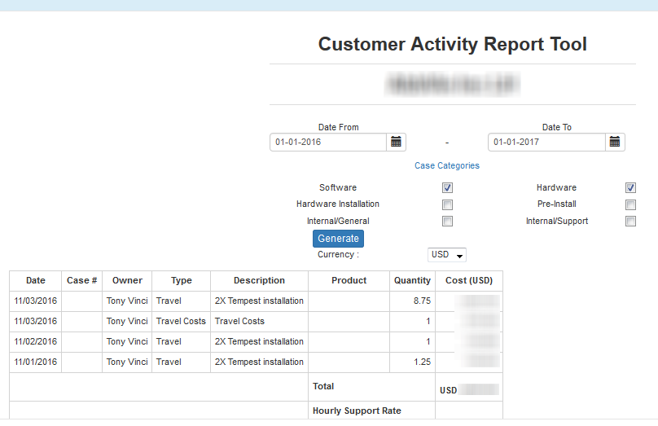Tick the Pre-Install checkbox
The width and height of the screenshot is (658, 426).
tap(630, 204)
